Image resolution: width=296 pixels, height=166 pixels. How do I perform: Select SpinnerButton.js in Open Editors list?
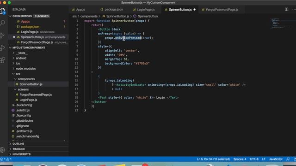32,37
